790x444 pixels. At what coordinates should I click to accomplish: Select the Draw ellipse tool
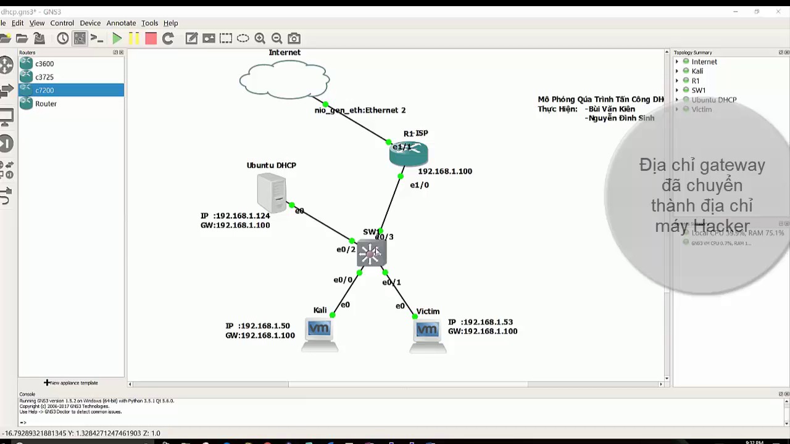(243, 38)
